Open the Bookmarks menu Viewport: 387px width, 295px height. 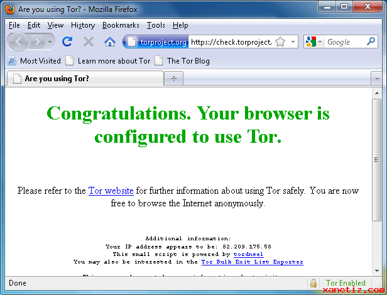click(x=121, y=25)
